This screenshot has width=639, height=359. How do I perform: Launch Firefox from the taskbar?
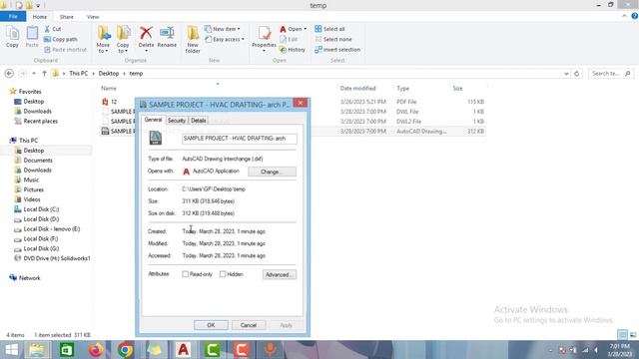coord(96,350)
